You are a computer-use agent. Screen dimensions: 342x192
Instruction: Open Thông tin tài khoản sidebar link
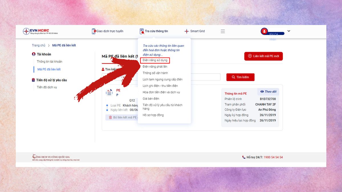[49, 61]
